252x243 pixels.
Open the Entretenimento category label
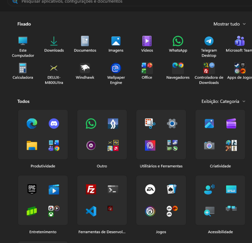pyautogui.click(x=43, y=232)
